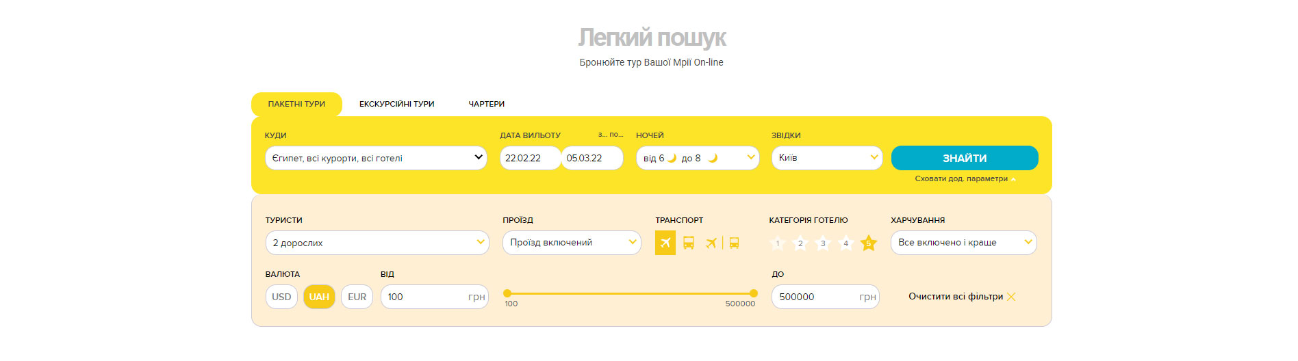This screenshot has height=361, width=1298.
Task: Select bus transport option
Action: pyautogui.click(x=689, y=243)
